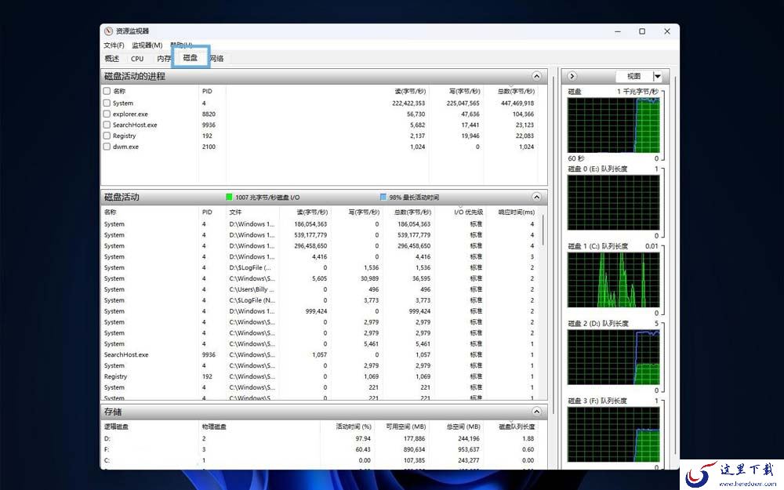This screenshot has height=490, width=784.
Task: Click the 磁盘 1 (C:) queue length graph
Action: pyautogui.click(x=614, y=280)
